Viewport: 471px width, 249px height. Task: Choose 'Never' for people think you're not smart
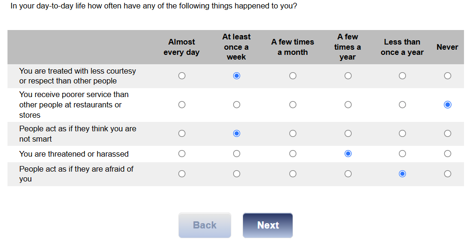[x=448, y=134]
